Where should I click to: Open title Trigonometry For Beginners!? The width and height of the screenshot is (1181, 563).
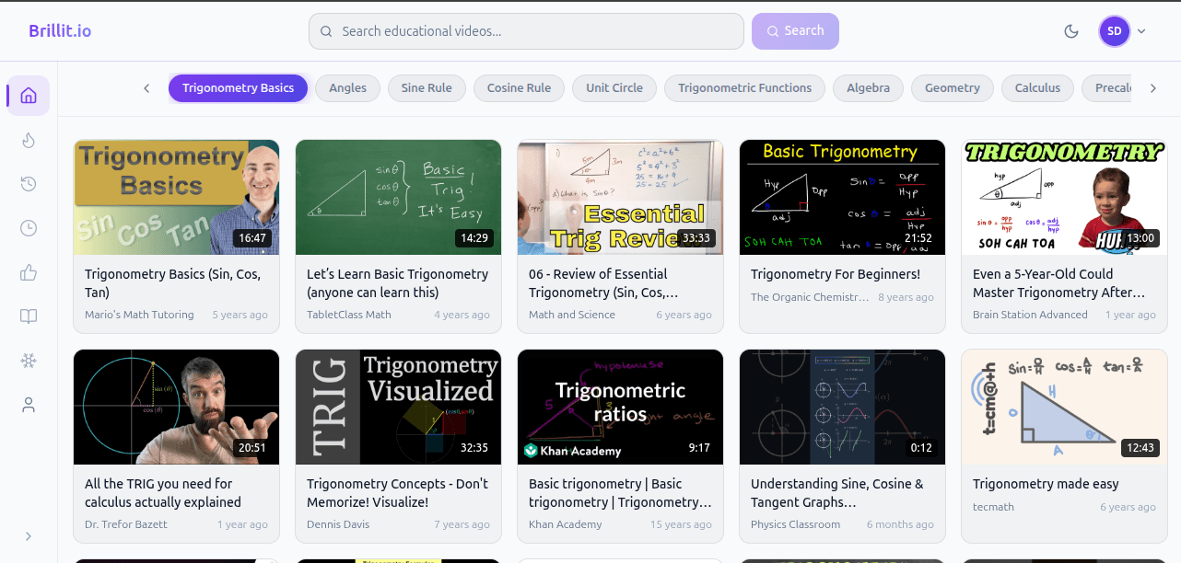point(836,274)
